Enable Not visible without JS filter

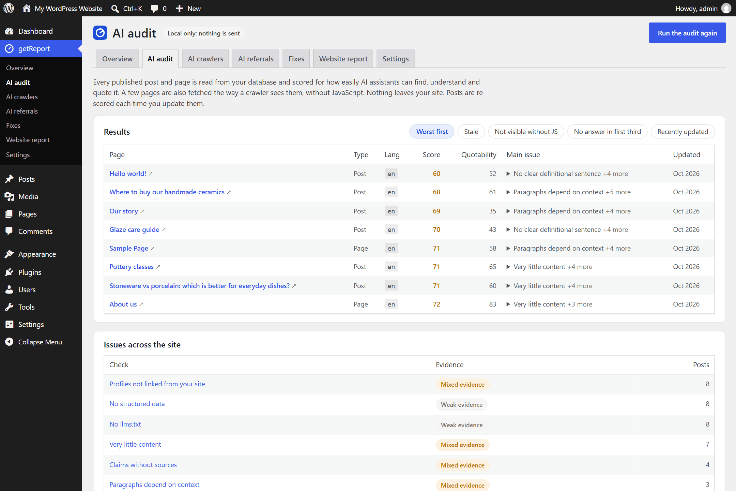click(526, 132)
